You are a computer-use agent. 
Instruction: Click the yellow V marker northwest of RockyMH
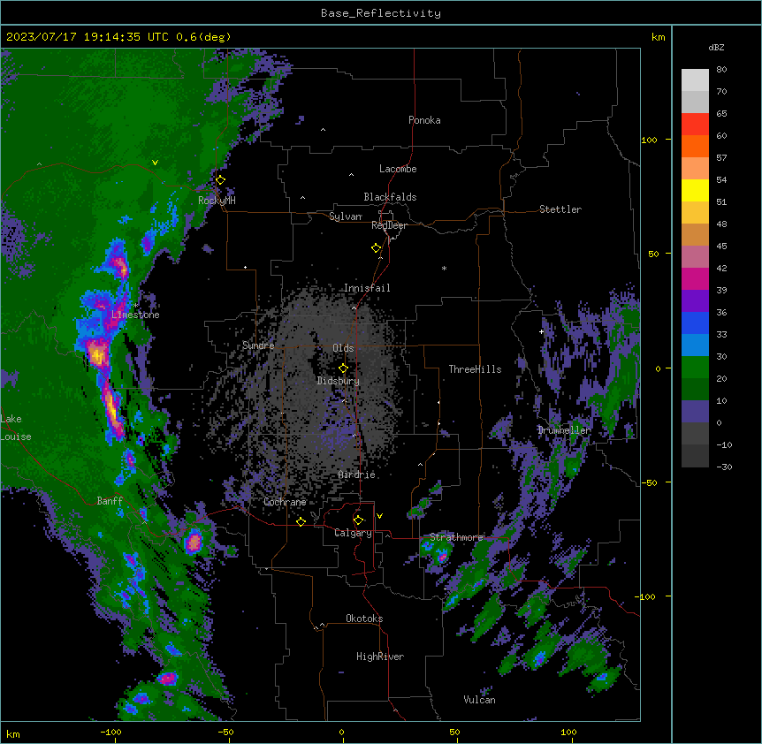pyautogui.click(x=155, y=163)
